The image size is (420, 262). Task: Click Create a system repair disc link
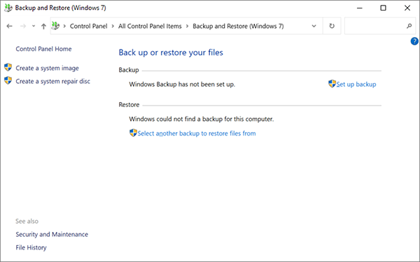point(52,81)
